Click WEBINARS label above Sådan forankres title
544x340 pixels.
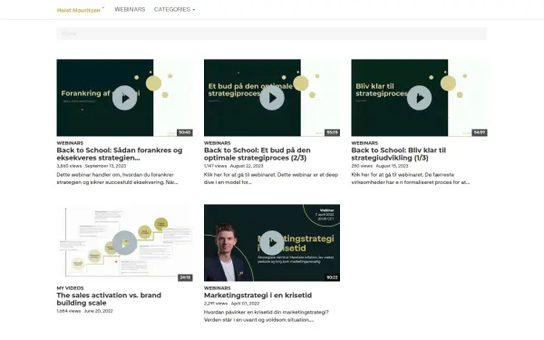(70, 143)
